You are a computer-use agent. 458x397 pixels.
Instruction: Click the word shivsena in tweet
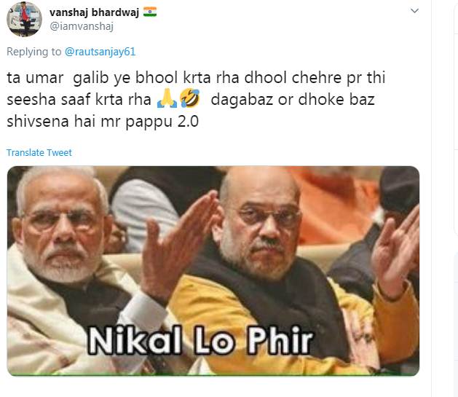point(38,121)
